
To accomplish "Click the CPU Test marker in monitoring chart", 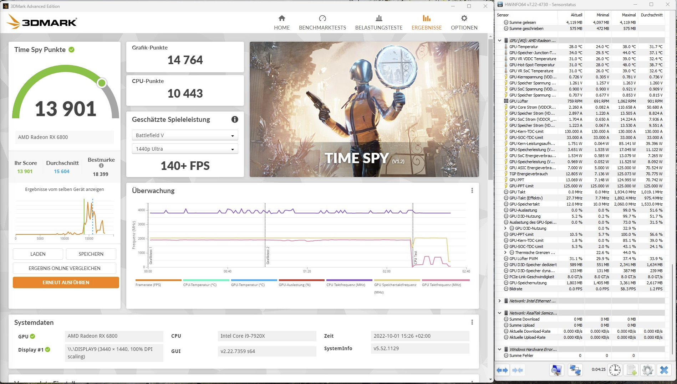I will tap(416, 257).
